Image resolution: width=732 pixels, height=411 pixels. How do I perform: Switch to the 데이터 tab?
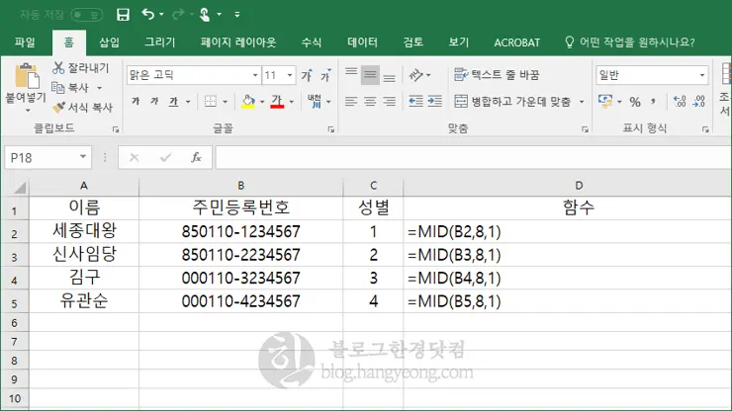click(x=362, y=42)
